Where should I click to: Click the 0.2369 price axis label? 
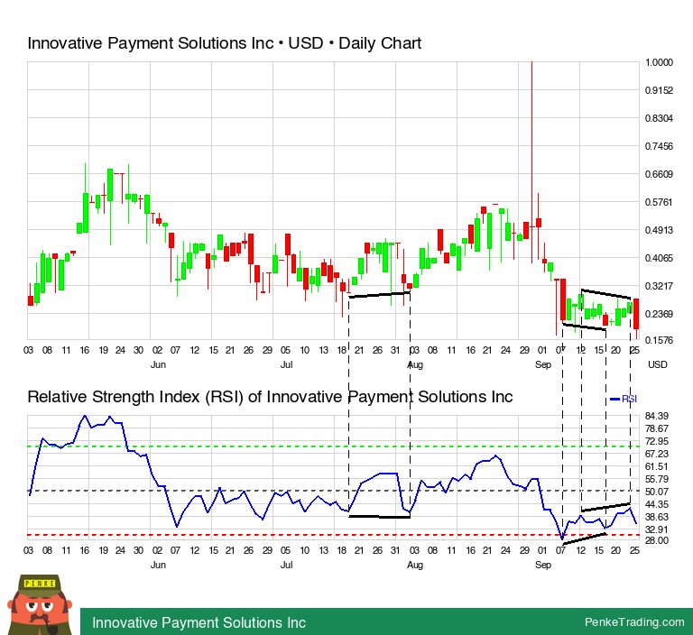coord(659,314)
